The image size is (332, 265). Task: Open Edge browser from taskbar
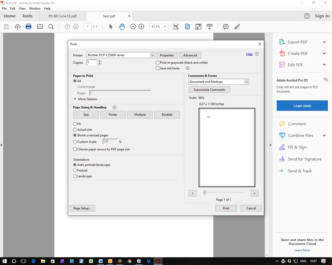point(33,261)
